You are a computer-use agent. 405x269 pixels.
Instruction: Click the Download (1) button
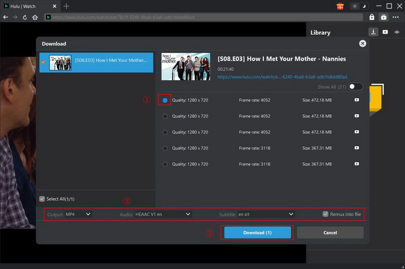click(x=257, y=232)
